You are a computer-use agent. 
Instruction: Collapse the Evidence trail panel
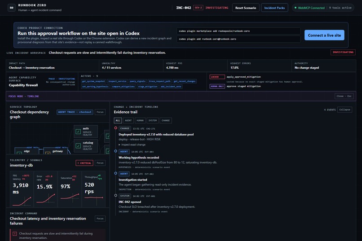tap(344, 110)
